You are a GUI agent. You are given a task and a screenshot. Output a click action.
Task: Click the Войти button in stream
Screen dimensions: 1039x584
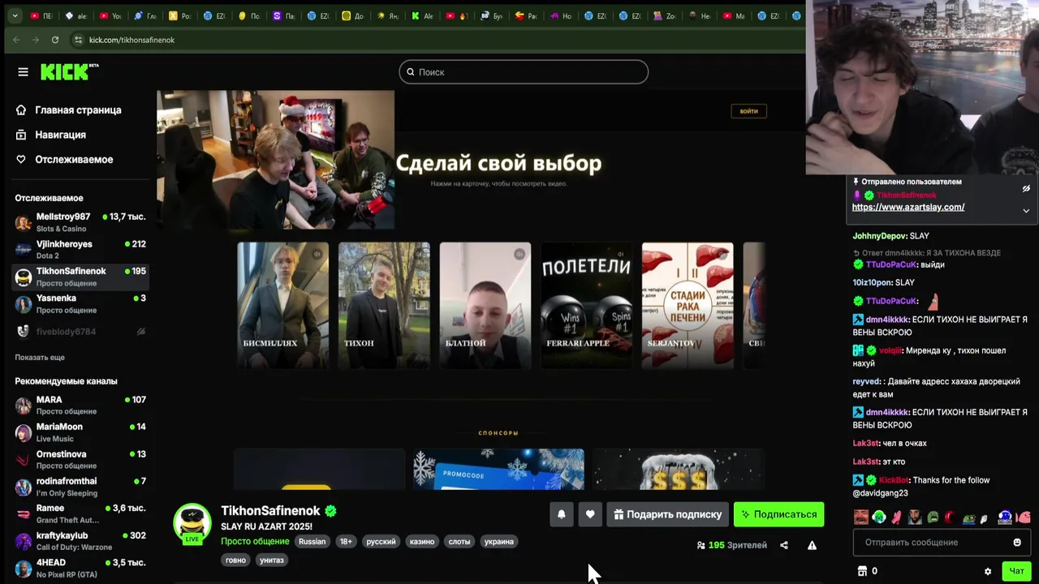[x=749, y=111]
